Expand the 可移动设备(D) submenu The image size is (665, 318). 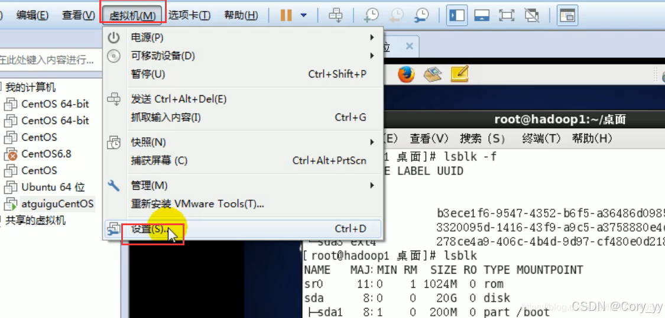pos(242,56)
